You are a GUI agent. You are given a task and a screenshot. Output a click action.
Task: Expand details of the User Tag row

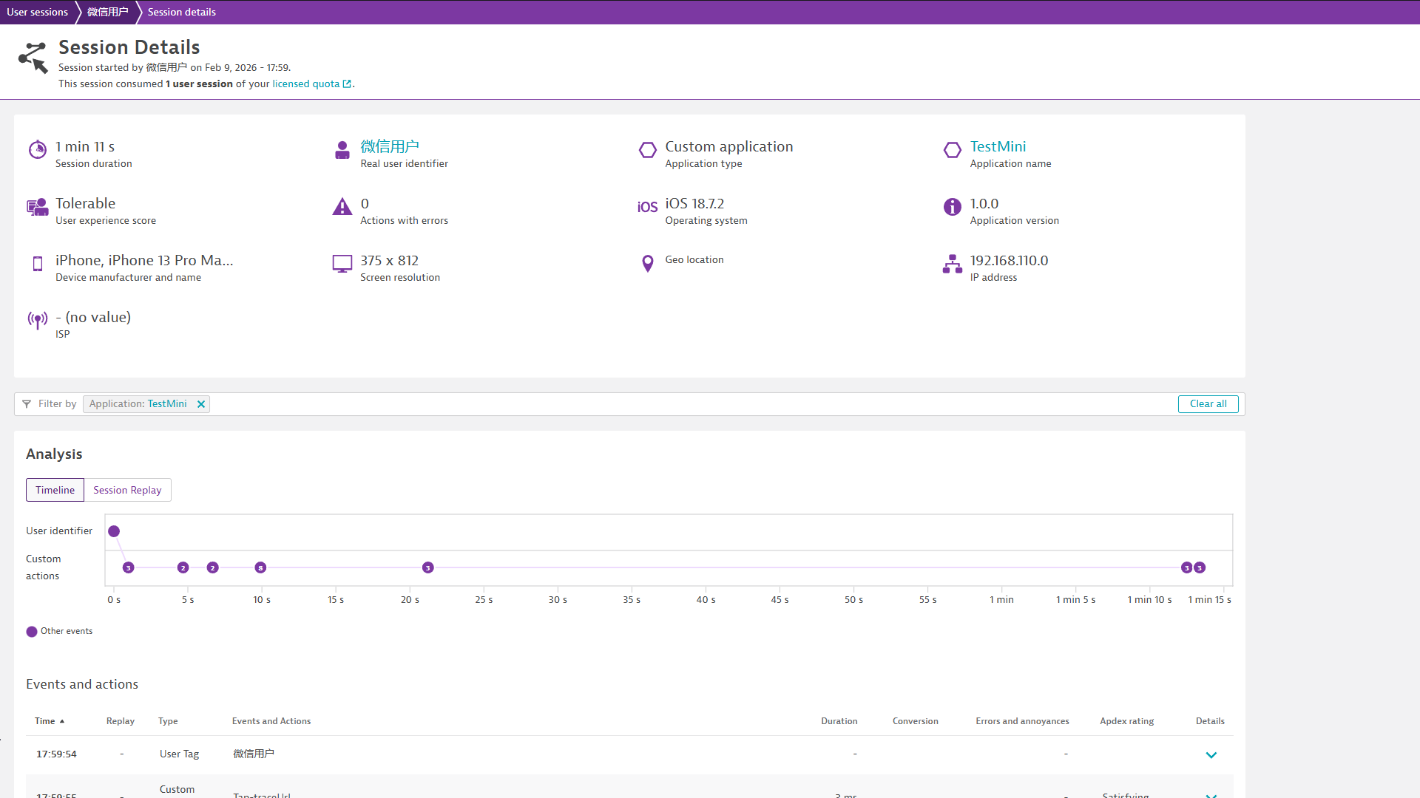point(1211,755)
